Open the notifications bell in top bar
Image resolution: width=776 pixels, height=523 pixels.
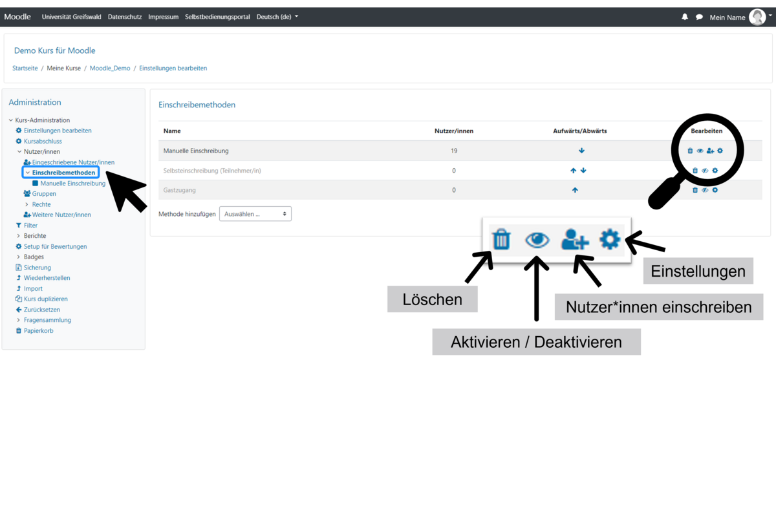click(685, 17)
